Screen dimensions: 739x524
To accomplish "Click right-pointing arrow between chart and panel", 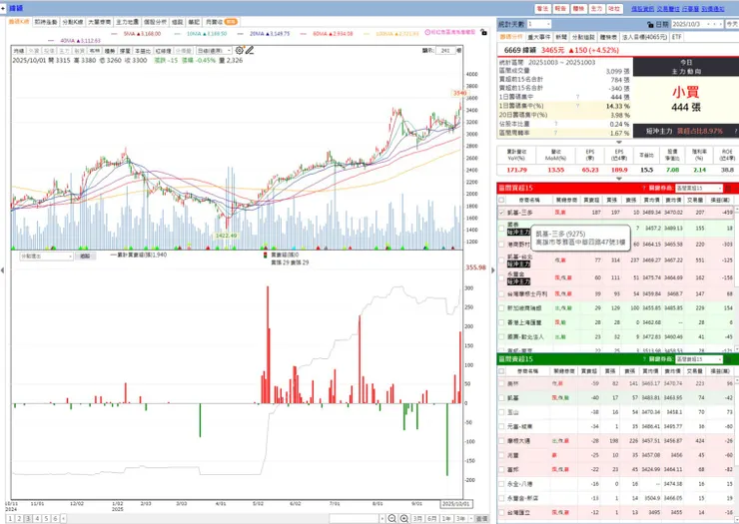I will click(x=493, y=270).
